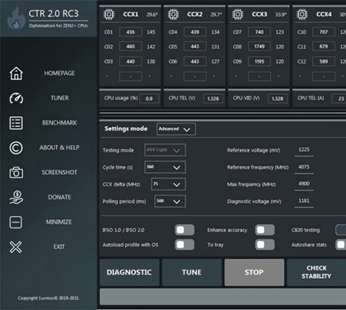The height and width of the screenshot is (310, 346).
Task: Open the BENCHMARK section
Action: (59, 123)
